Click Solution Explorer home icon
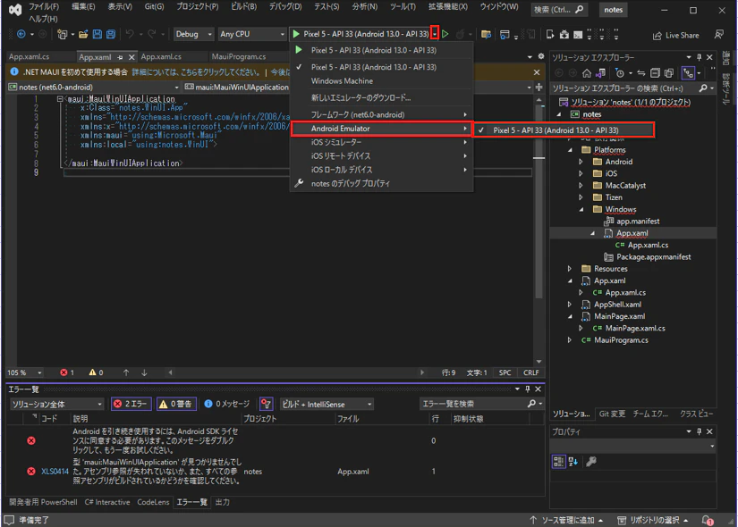 coord(587,73)
